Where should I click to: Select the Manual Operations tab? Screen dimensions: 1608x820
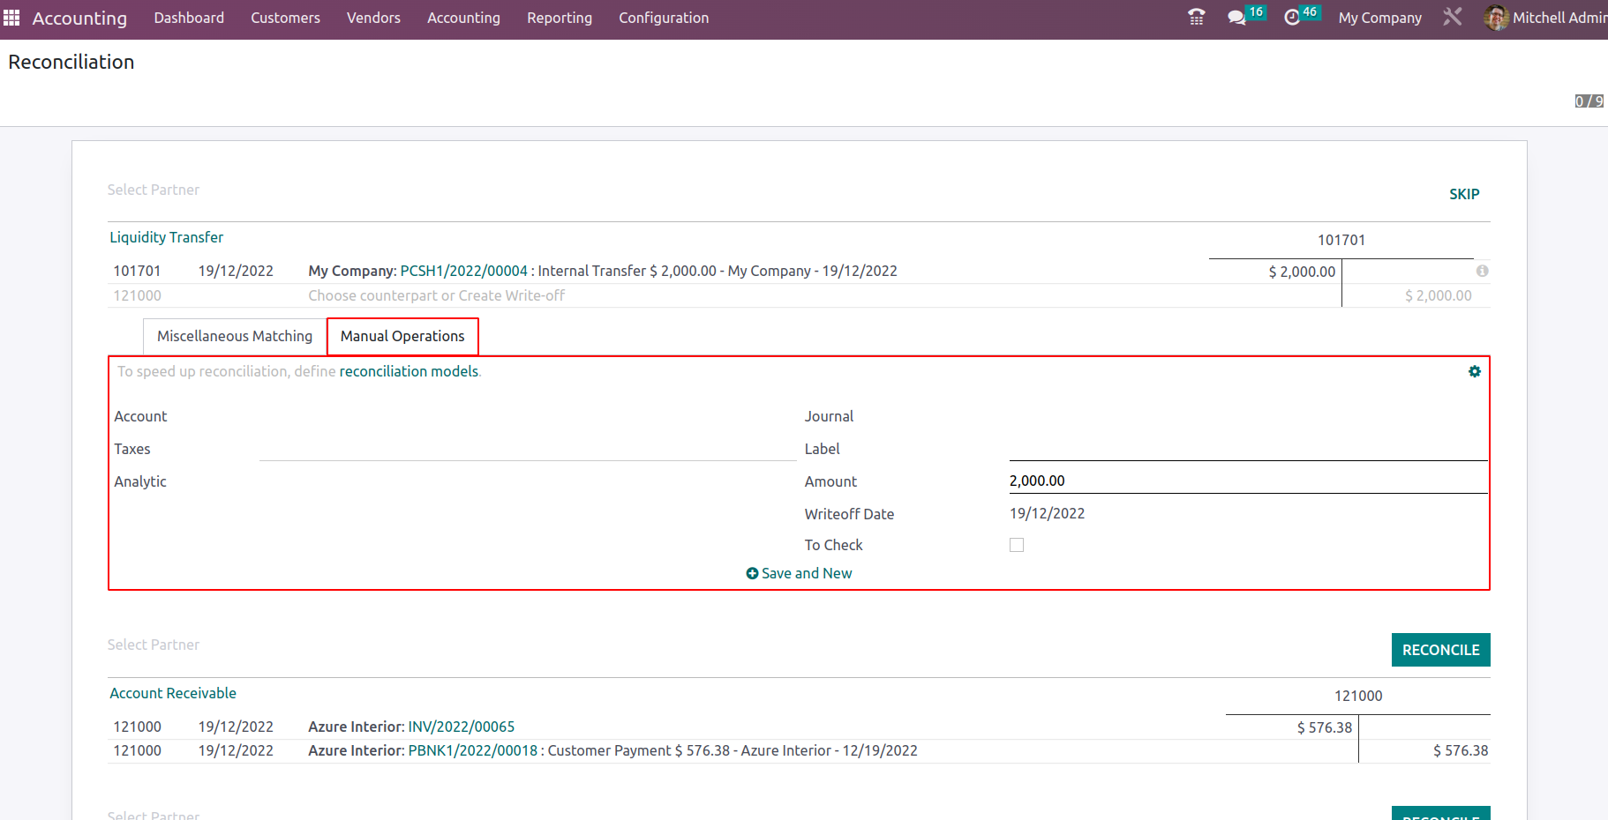[x=402, y=336]
